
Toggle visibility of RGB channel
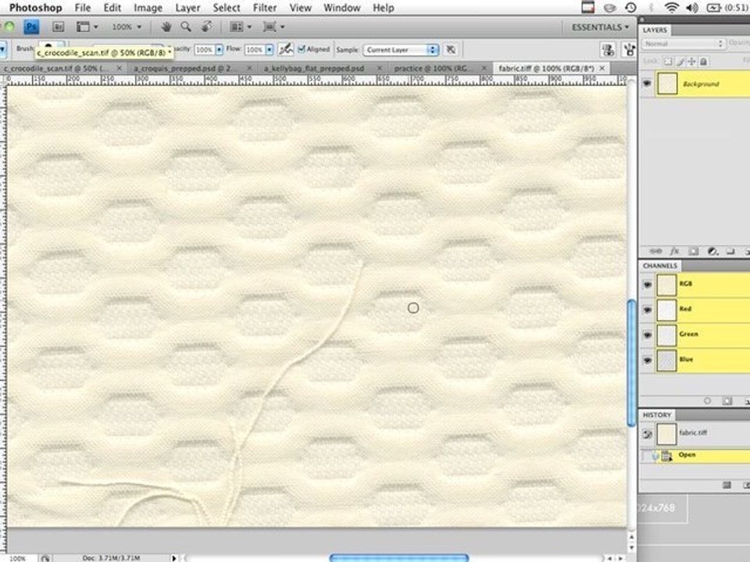click(x=647, y=285)
